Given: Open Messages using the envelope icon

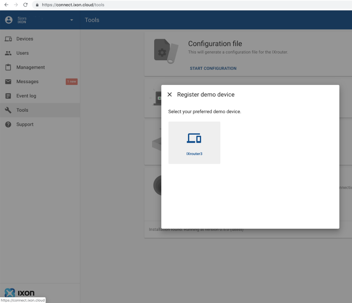Looking at the screenshot, I should coord(8,81).
